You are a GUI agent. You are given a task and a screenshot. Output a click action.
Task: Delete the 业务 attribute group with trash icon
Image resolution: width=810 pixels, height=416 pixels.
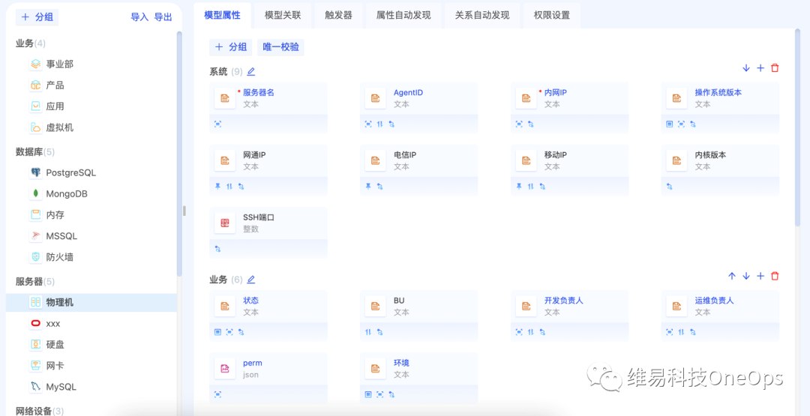pos(775,276)
